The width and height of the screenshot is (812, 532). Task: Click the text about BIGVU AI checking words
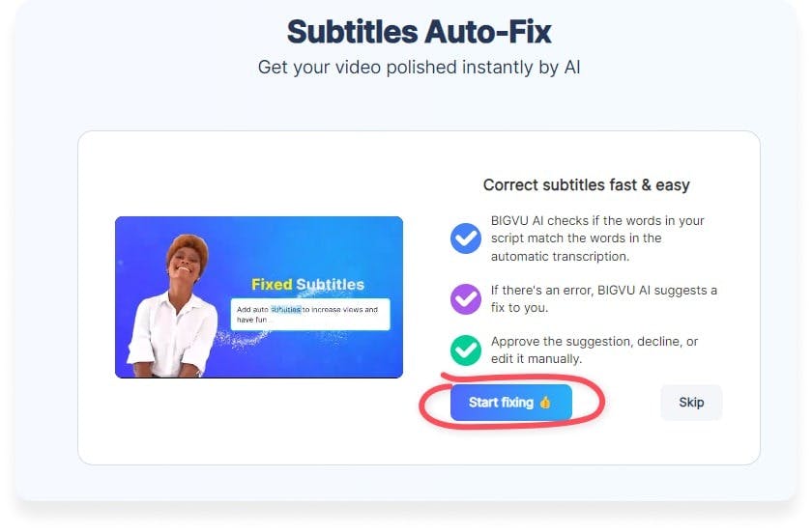coord(597,238)
